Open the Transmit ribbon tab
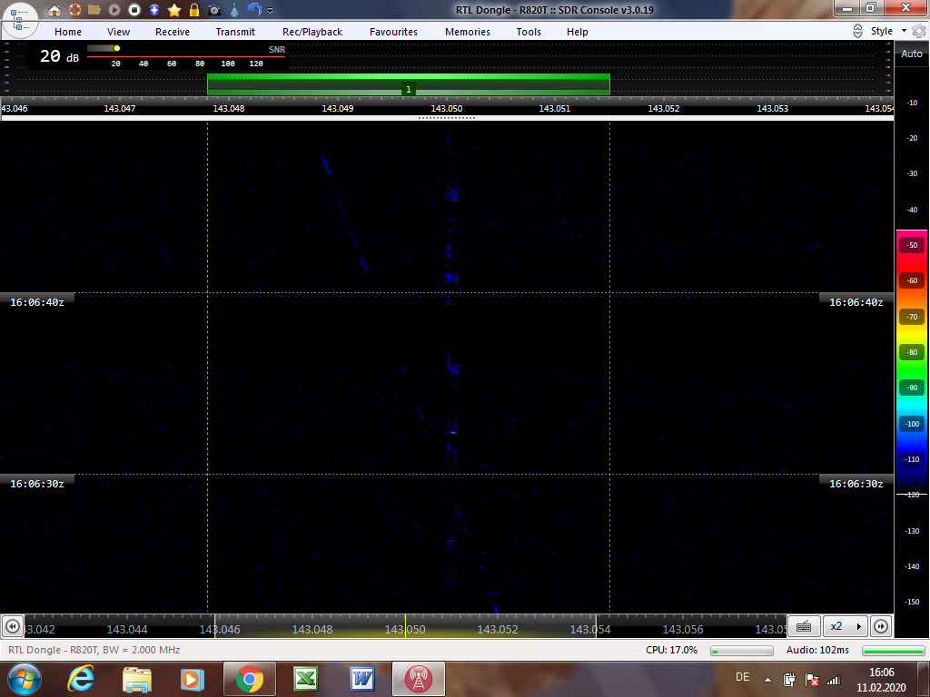 [x=235, y=32]
